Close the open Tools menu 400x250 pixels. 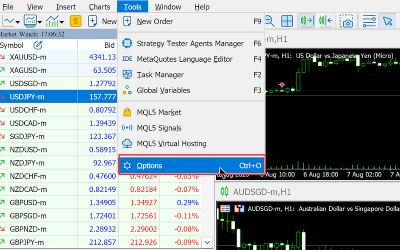point(132,6)
